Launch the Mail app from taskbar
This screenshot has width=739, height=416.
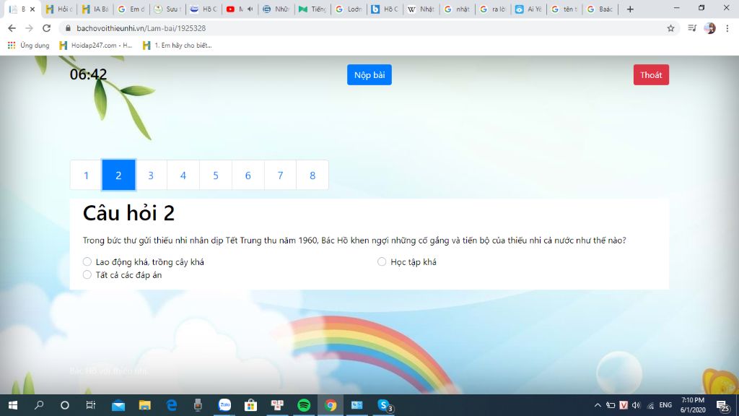[118, 404]
